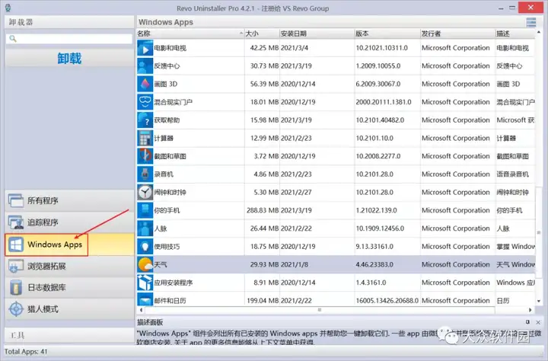This screenshot has height=361, width=548.
Task: Click vertical scrollbar up arrow
Action: pyautogui.click(x=539, y=32)
